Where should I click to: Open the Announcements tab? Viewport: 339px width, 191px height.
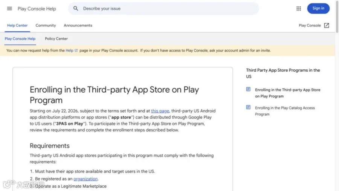pyautogui.click(x=78, y=25)
